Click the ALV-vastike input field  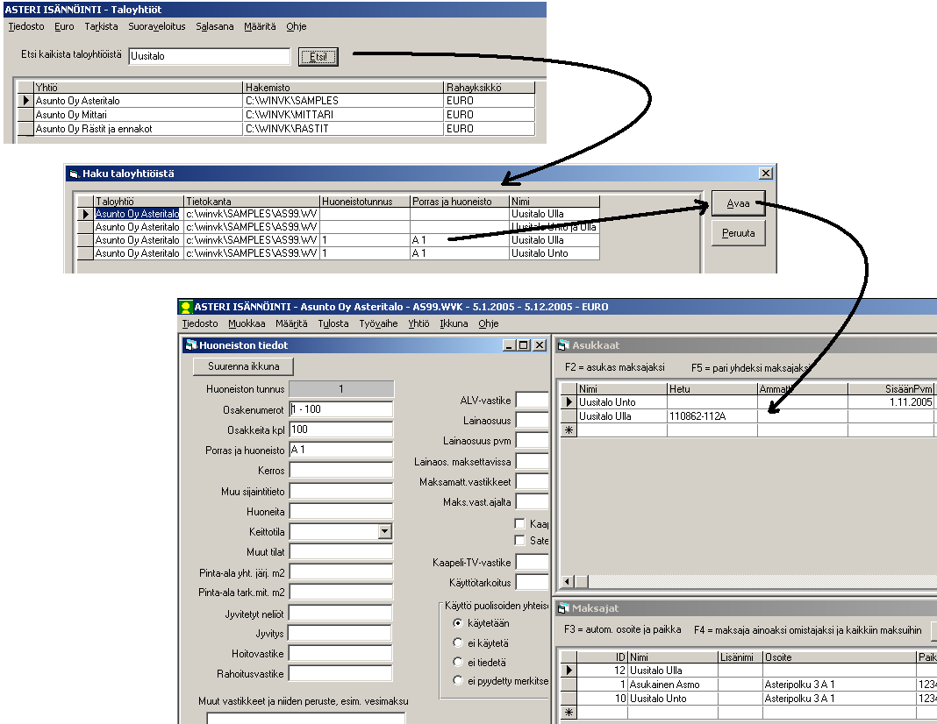pos(532,401)
